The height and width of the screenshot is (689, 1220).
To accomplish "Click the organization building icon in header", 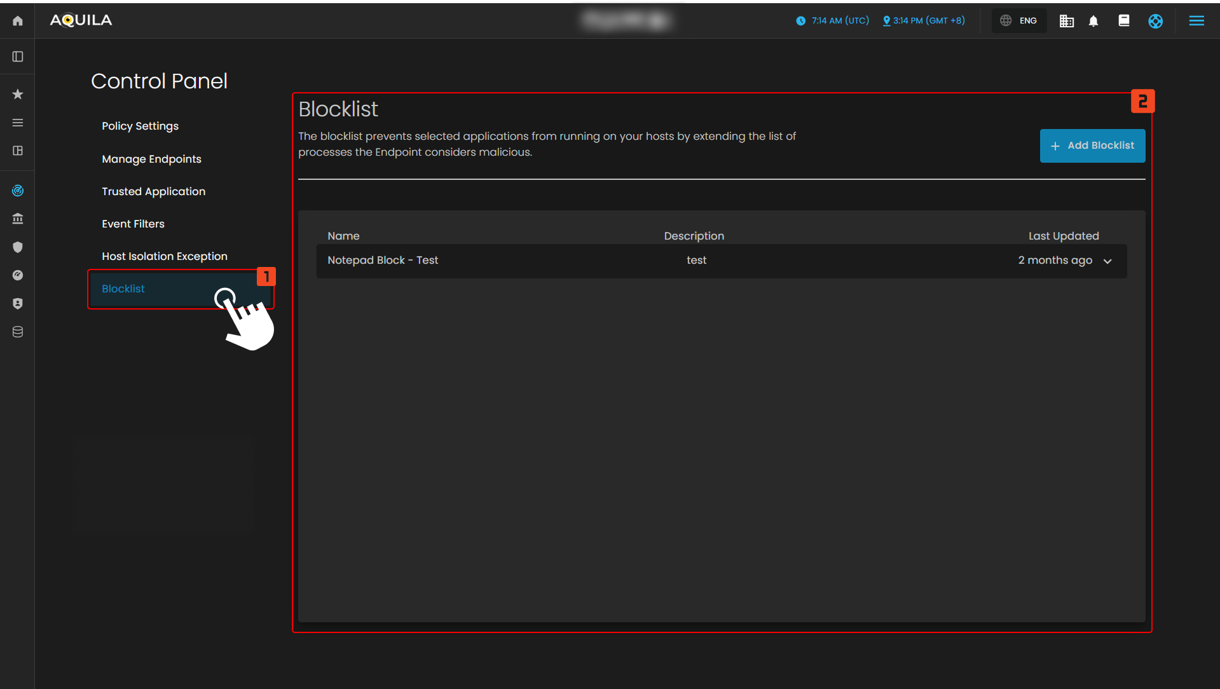I will pos(1066,21).
